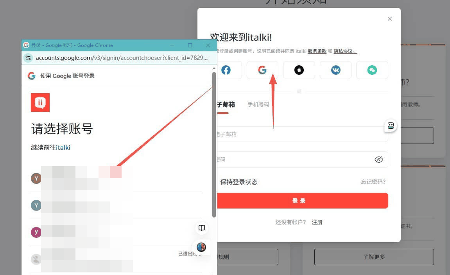
Task: Open the chatbot assistant icon
Action: point(391,126)
